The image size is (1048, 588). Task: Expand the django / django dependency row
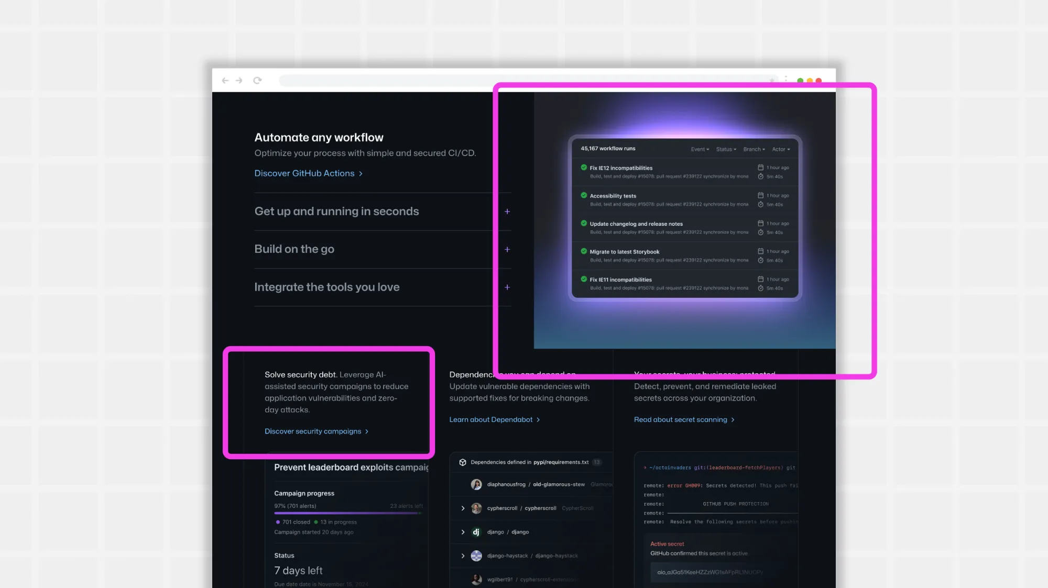[x=463, y=532]
